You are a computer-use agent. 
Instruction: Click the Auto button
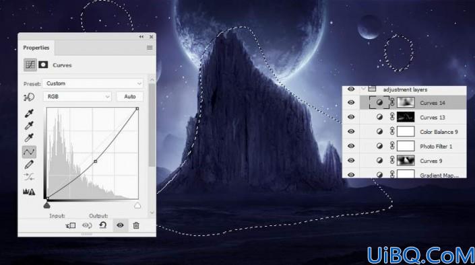(x=129, y=96)
